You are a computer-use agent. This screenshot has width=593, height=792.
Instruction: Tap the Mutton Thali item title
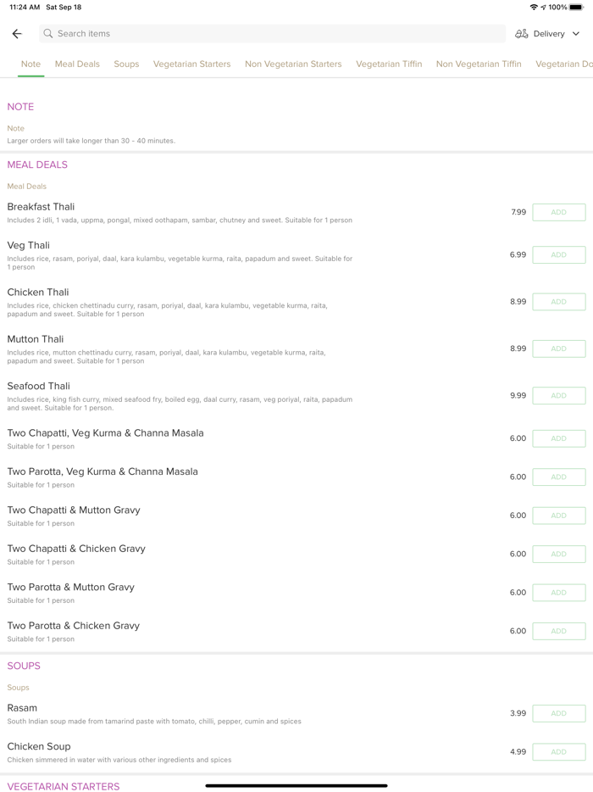36,339
